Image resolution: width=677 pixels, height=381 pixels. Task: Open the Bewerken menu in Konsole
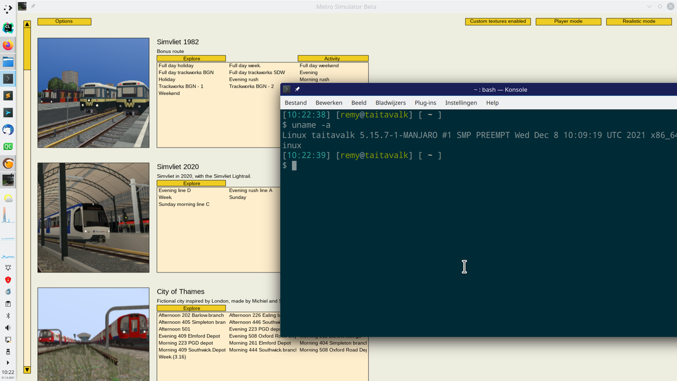coord(329,103)
